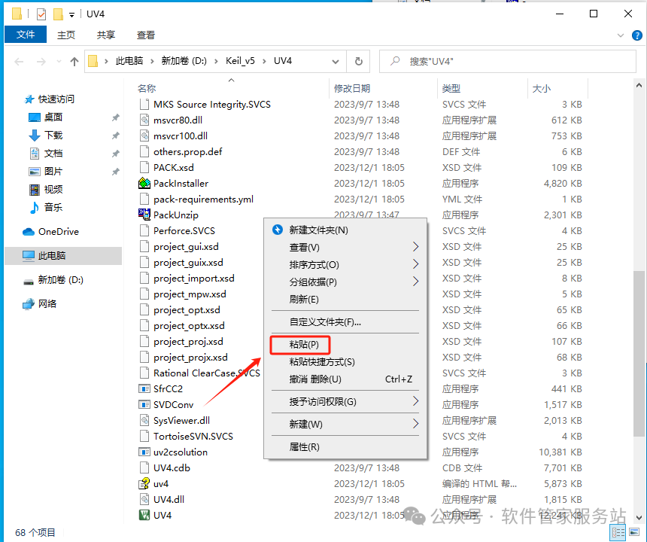
Task: Open the quick access toolbar customize dropdown
Action: click(71, 15)
